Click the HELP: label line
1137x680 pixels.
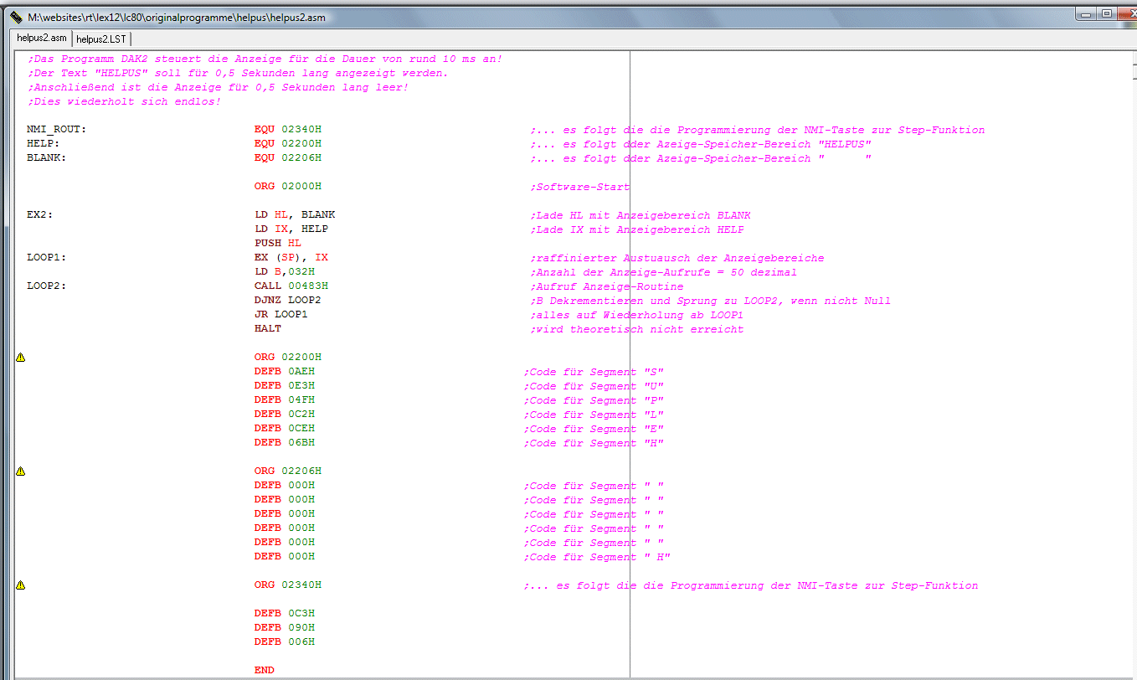tap(44, 144)
